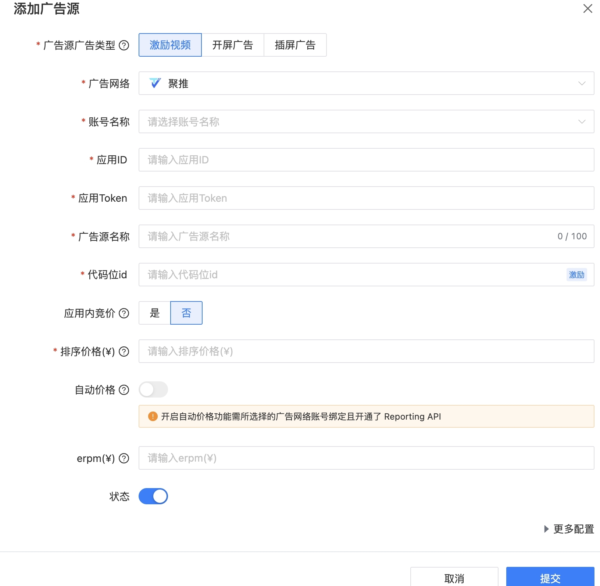Click the 添加广告源 dialog title

coord(47,8)
